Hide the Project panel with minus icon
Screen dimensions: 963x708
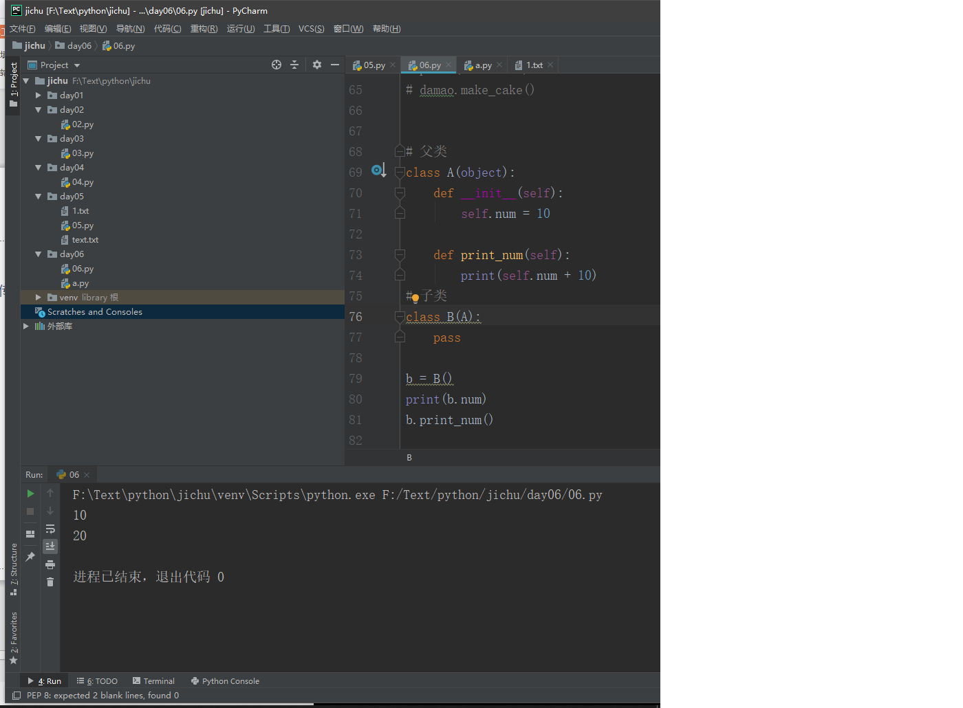pos(335,65)
